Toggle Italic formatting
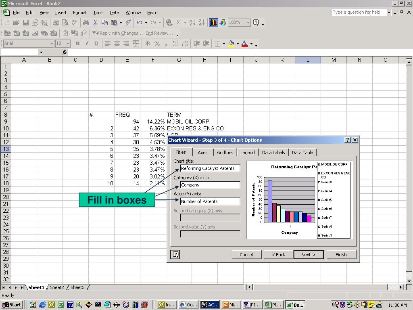The image size is (413, 310). pyautogui.click(x=87, y=44)
